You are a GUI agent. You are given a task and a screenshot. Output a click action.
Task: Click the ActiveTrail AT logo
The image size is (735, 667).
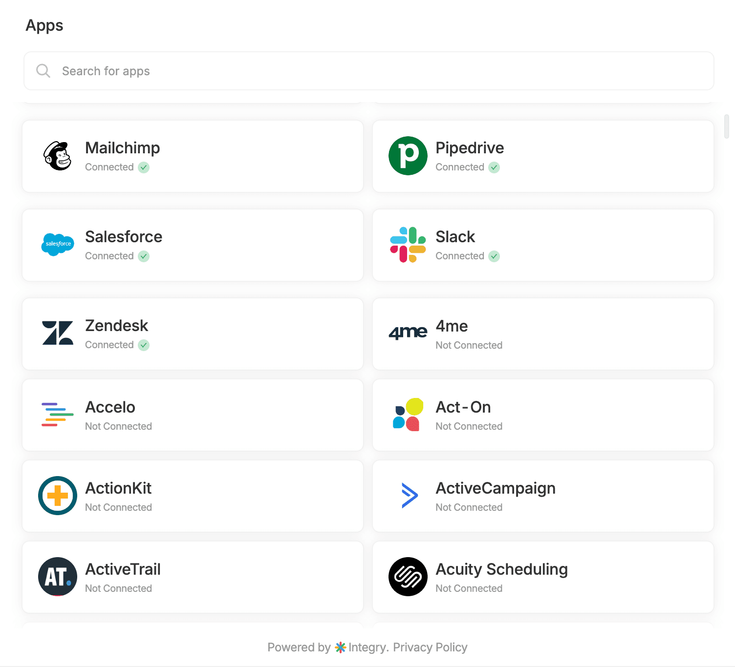click(x=58, y=577)
